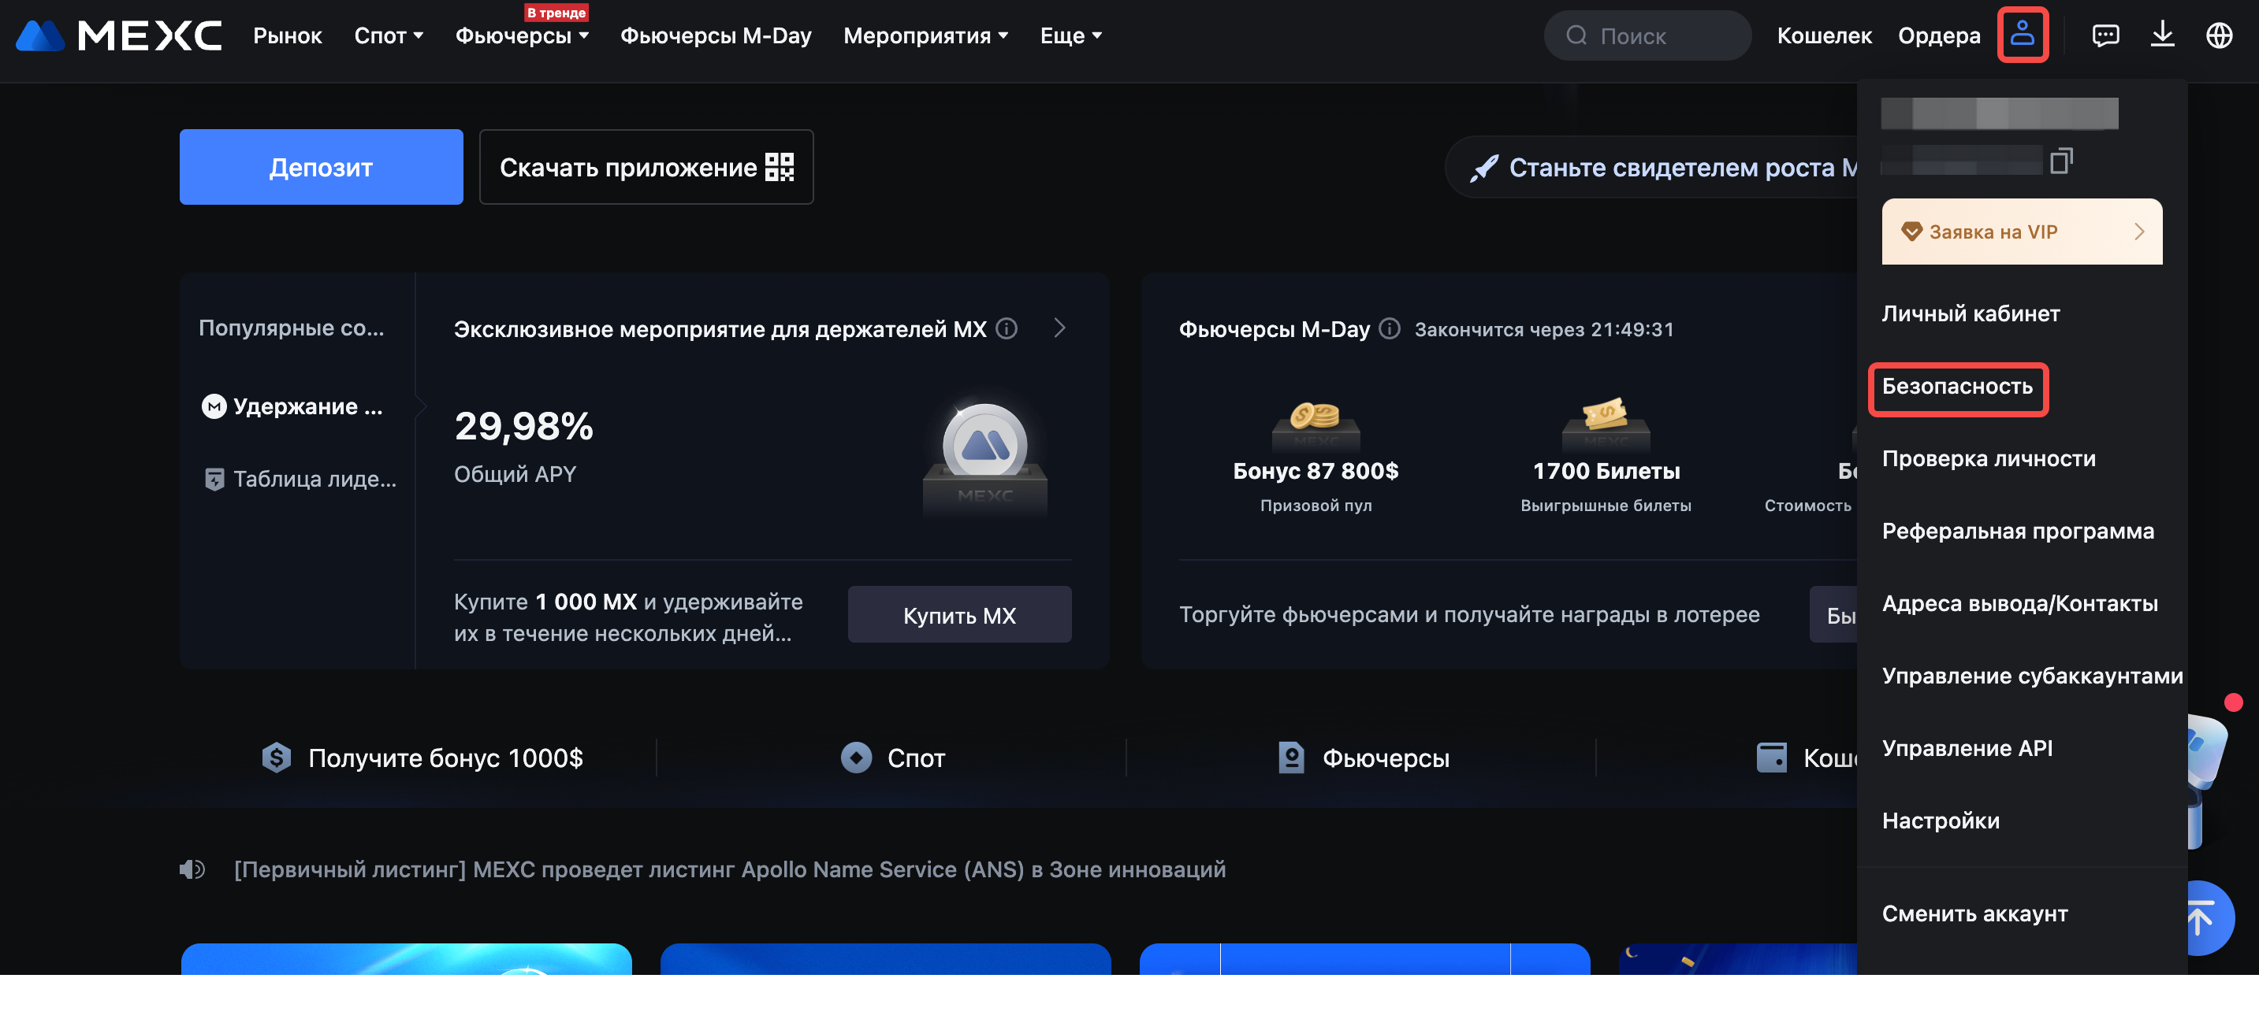Click the Поиск search field

[1647, 36]
